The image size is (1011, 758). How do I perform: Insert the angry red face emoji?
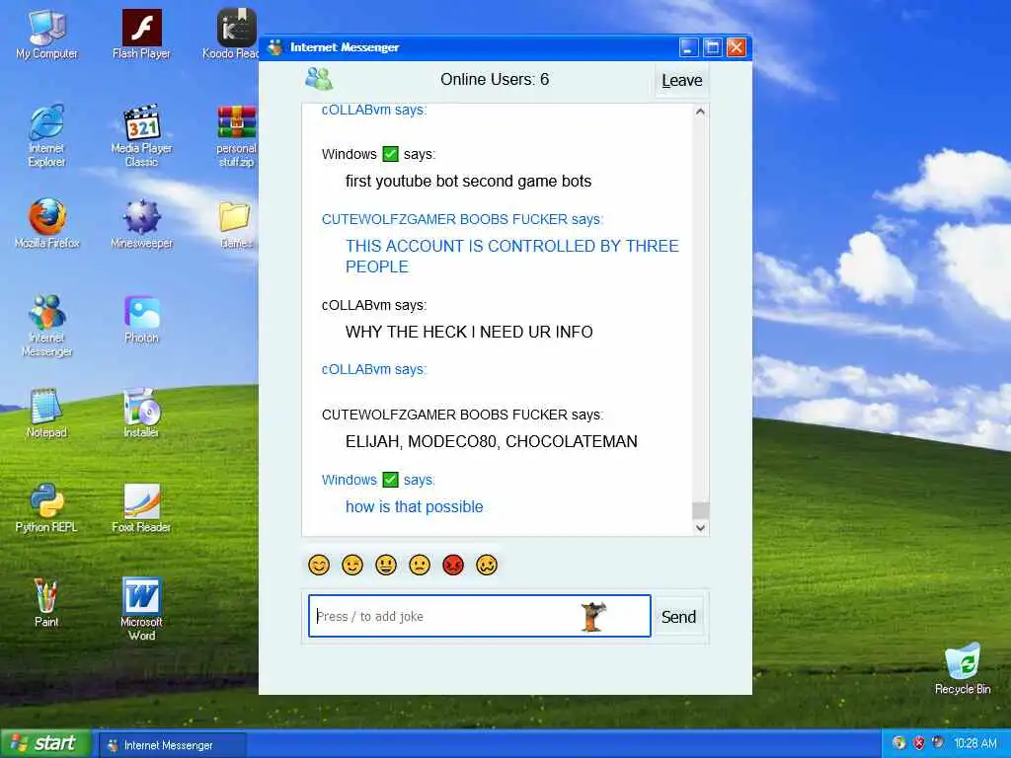(x=452, y=566)
